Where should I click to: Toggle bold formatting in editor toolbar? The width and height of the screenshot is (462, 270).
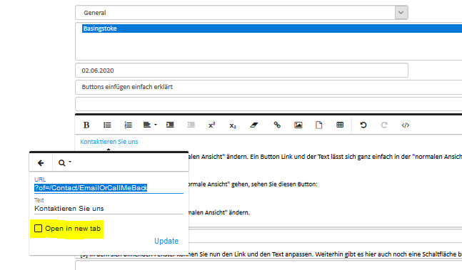click(86, 125)
